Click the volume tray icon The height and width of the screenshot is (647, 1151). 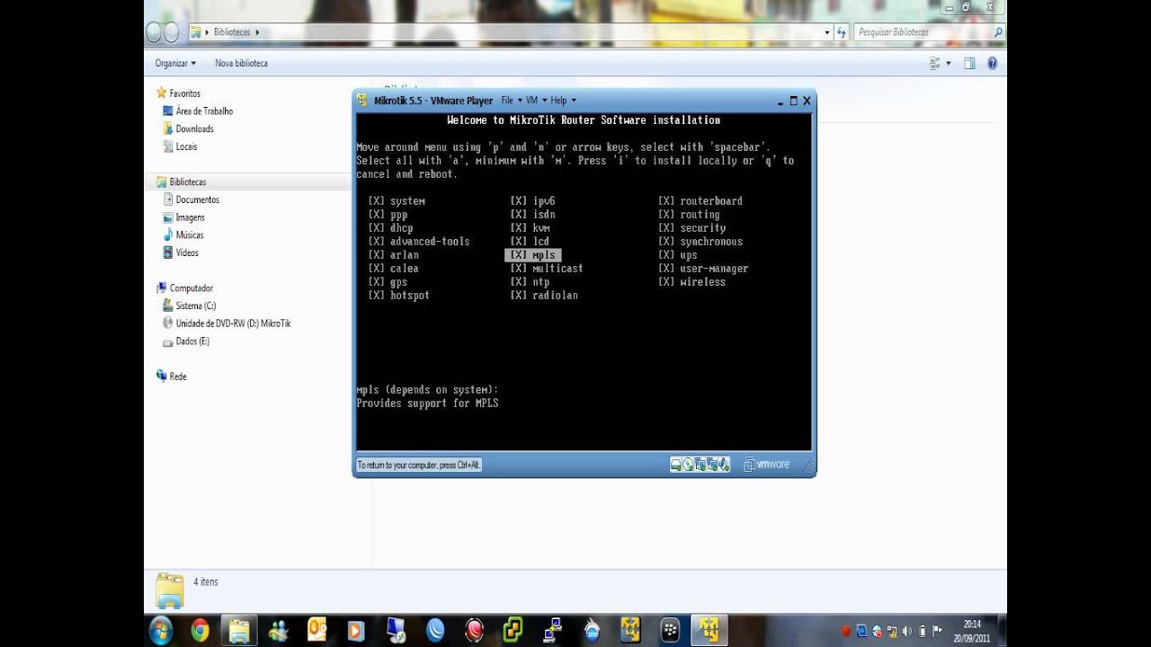[x=906, y=631]
